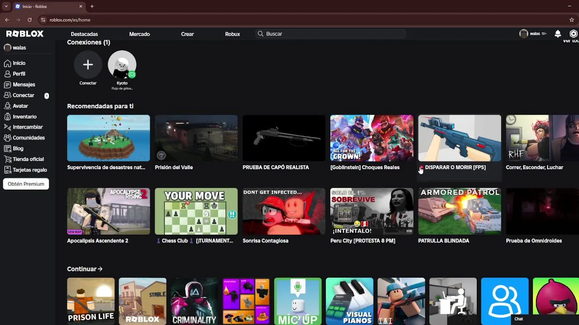Viewport: 579px width, 325px height.
Task: Close the Inicio - Roblox tab
Action: (81, 6)
